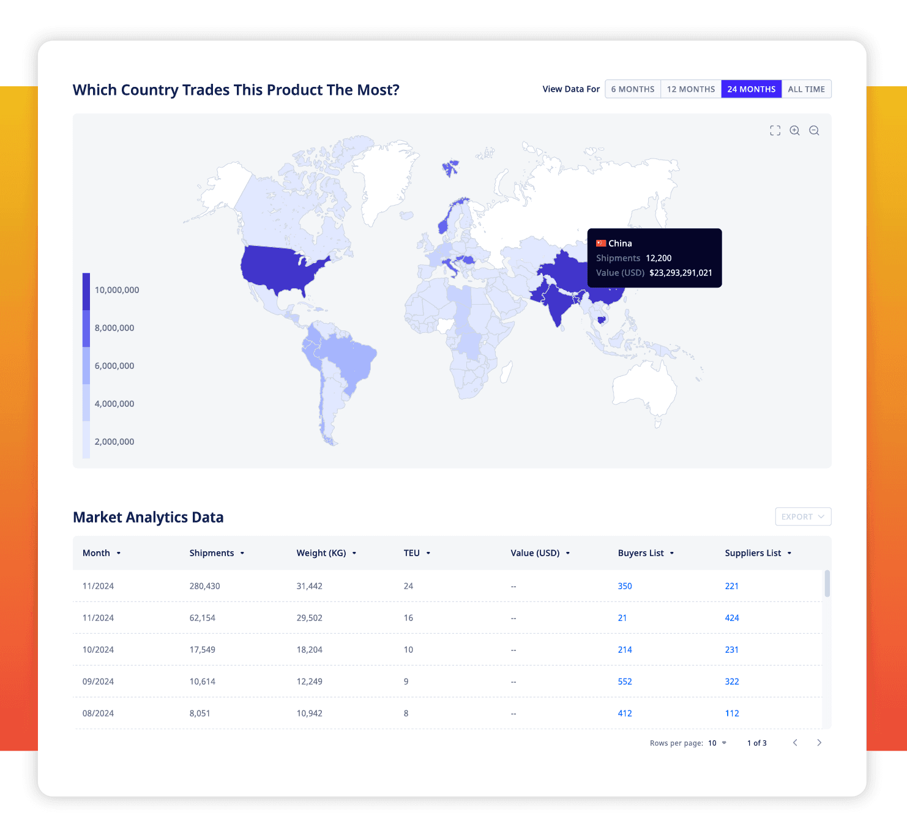Sort by the Weight (KG) column arrow

[x=354, y=553]
